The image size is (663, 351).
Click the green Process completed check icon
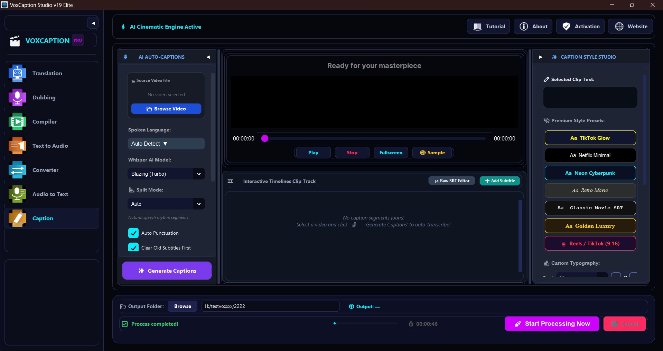coord(125,324)
